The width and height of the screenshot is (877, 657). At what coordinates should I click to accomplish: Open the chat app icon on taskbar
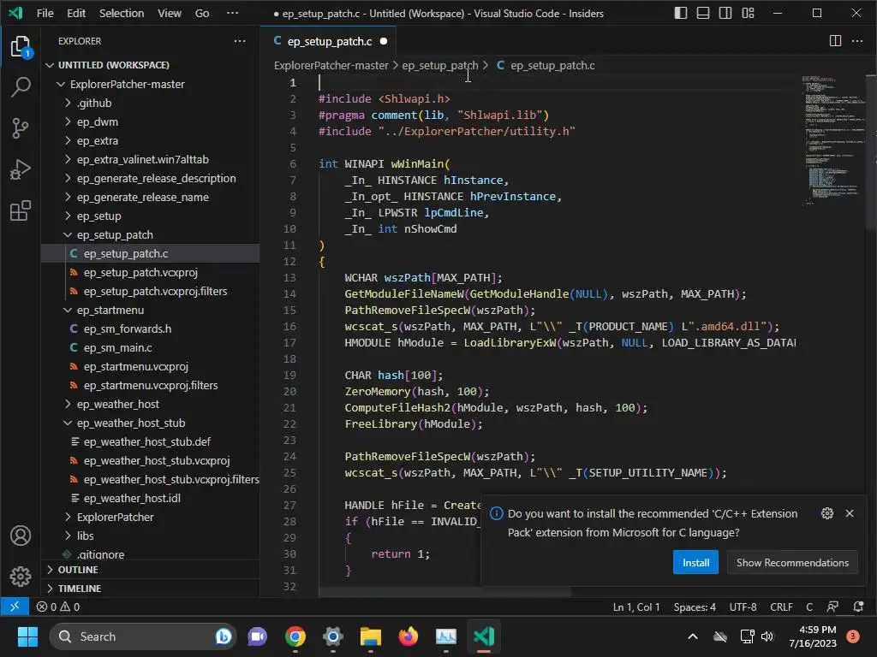point(257,636)
